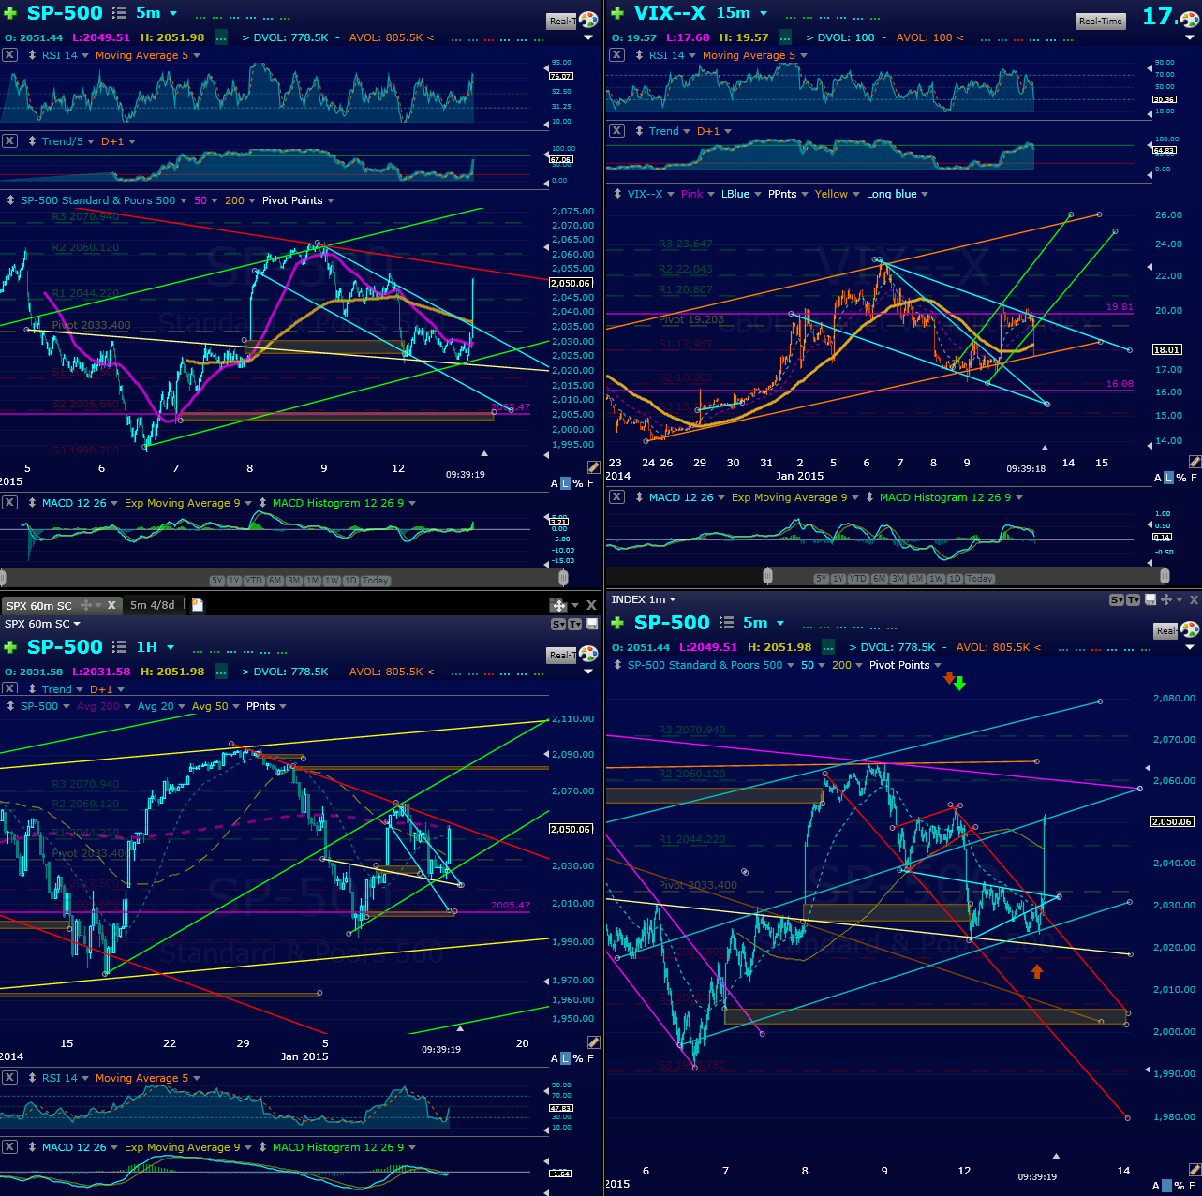Click the green plus icon next to VIX--X
This screenshot has height=1196, width=1202.
(x=617, y=13)
